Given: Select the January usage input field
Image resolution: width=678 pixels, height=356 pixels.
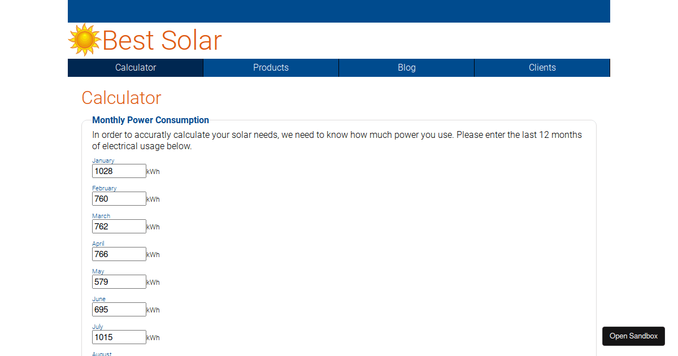Looking at the screenshot, I should [x=119, y=171].
